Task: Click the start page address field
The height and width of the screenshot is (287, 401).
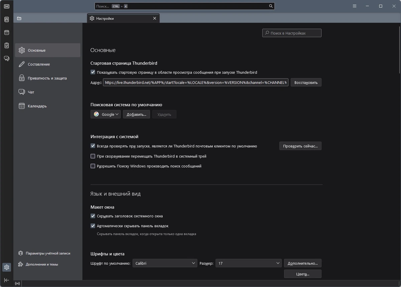Action: pos(195,82)
